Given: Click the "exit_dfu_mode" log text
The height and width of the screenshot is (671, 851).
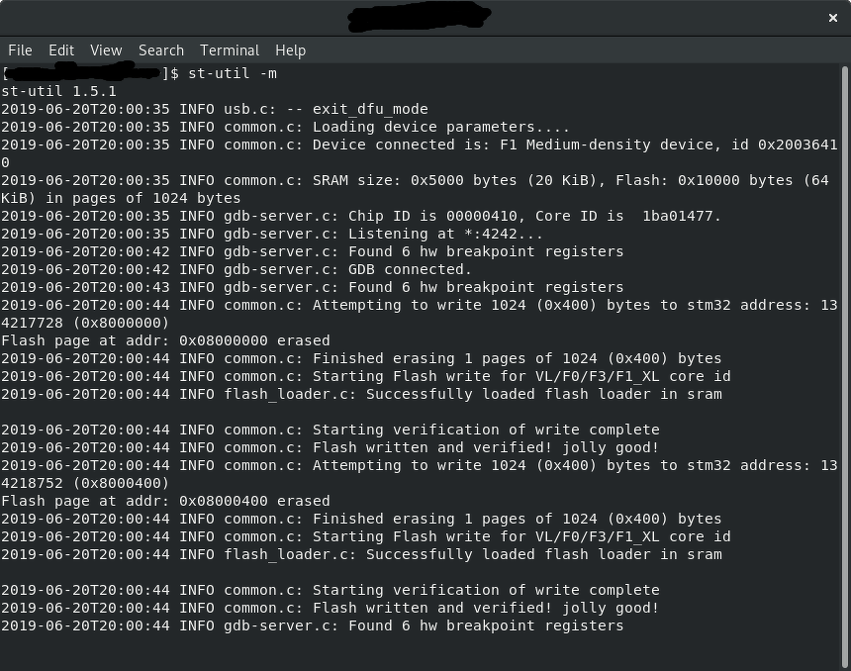Looking at the screenshot, I should pos(370,109).
